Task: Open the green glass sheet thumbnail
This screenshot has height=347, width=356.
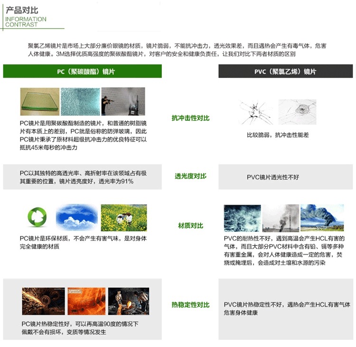Action: pyautogui.click(x=40, y=101)
